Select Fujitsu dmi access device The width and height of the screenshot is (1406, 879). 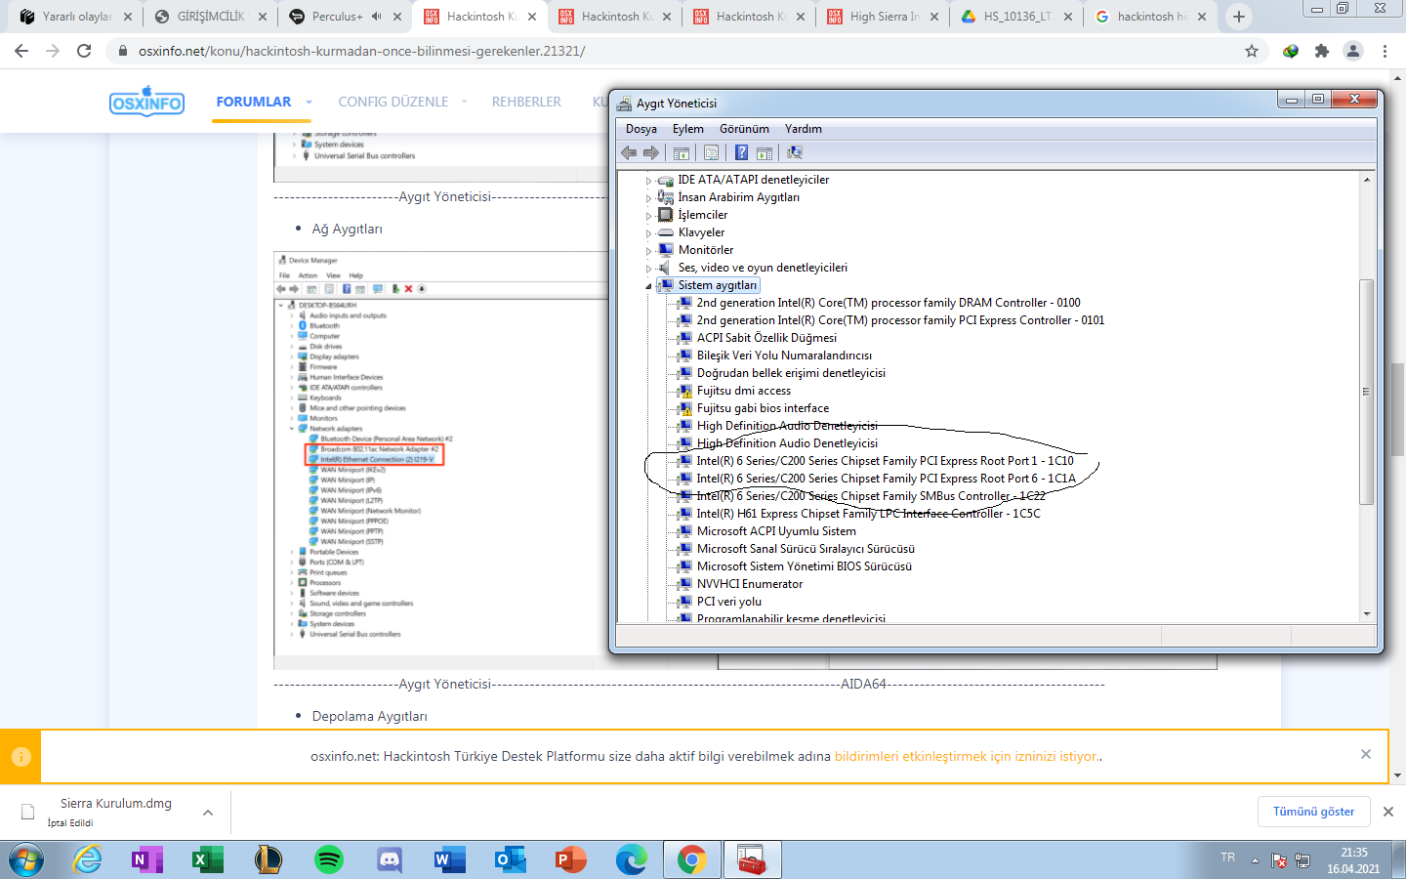point(743,391)
